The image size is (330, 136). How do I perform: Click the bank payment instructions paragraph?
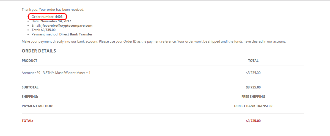154,41
